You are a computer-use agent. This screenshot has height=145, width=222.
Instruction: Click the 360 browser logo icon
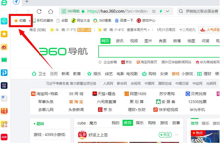(x=4, y=3)
